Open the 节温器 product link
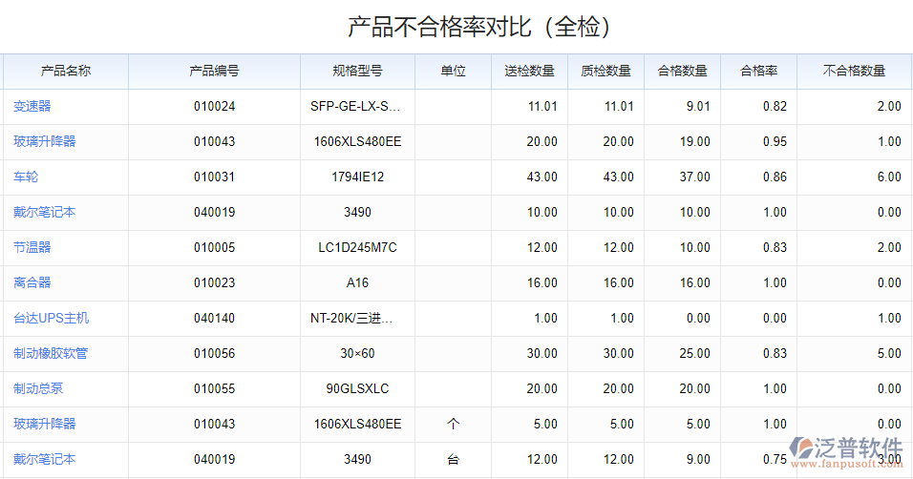913x479 pixels. pyautogui.click(x=32, y=247)
